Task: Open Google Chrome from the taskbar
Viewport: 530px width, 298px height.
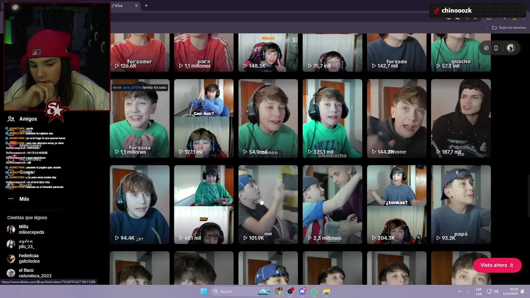Action: 278,291
